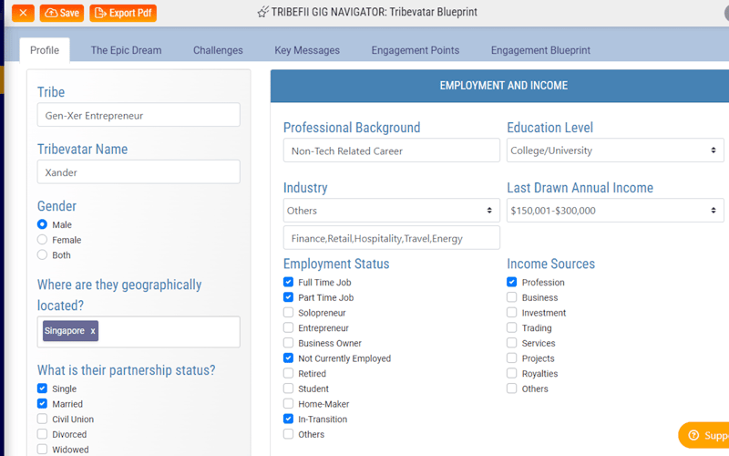Screen dimensions: 729x456
Task: Check the Solopreneur checkbox
Action: [288, 312]
